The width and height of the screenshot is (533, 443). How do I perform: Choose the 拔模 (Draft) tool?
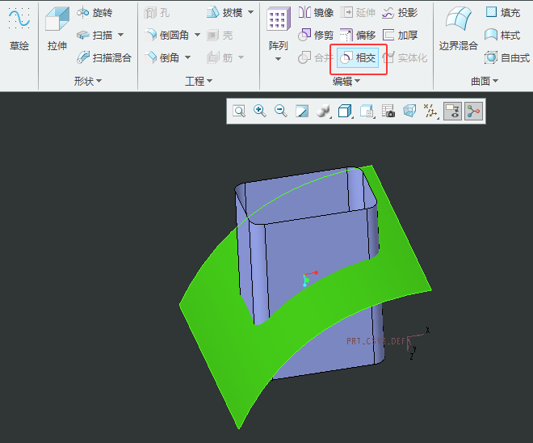point(225,13)
